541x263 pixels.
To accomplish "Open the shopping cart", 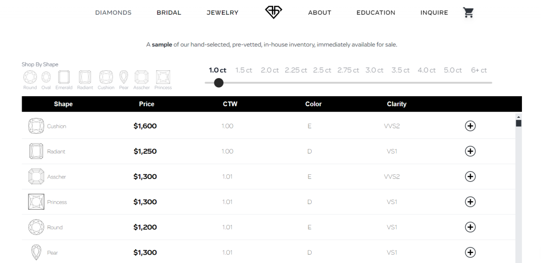I will 468,13.
